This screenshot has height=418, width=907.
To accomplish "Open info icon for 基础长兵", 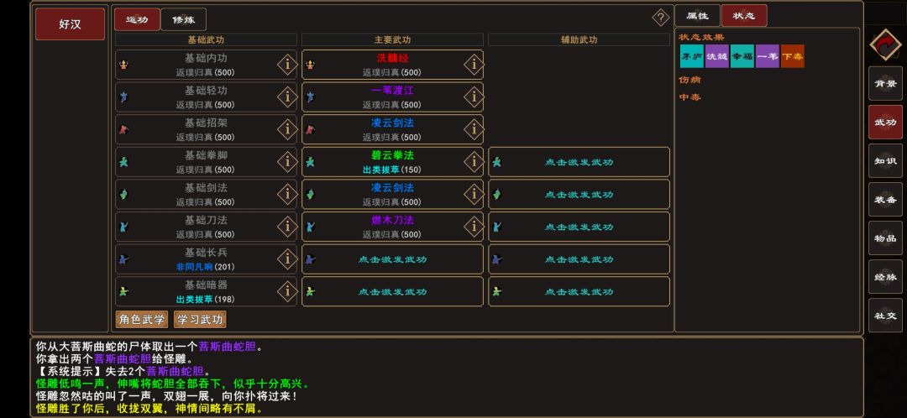I will [287, 259].
